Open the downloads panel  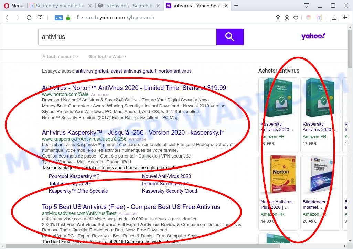(334, 18)
